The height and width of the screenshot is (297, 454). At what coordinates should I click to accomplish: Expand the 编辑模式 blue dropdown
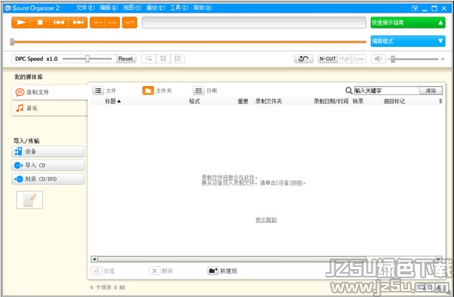(408, 41)
